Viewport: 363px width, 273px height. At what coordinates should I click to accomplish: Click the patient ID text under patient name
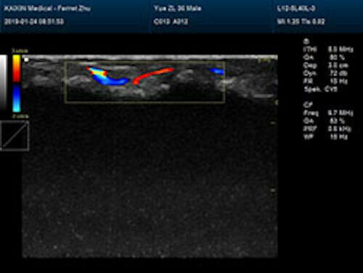pos(171,22)
